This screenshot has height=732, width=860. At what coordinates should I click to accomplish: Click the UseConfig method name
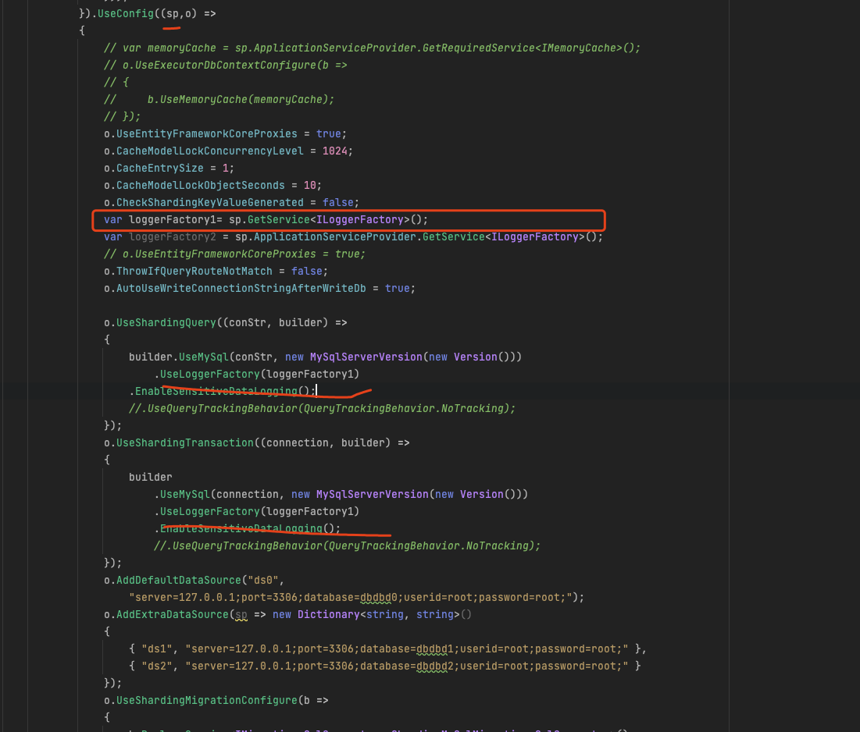coord(126,13)
